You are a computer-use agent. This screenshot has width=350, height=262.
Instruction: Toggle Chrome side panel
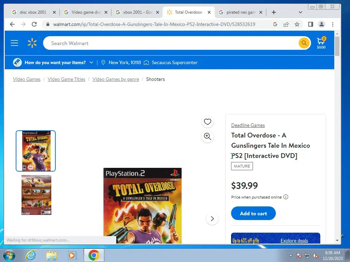click(x=310, y=24)
